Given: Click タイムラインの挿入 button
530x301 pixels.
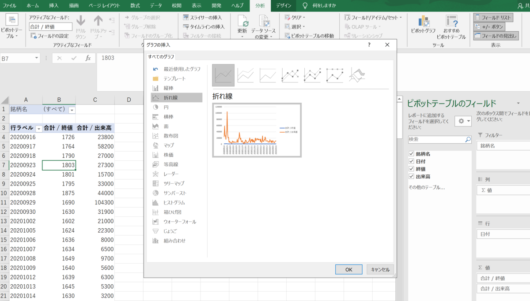Looking at the screenshot, I should (204, 26).
